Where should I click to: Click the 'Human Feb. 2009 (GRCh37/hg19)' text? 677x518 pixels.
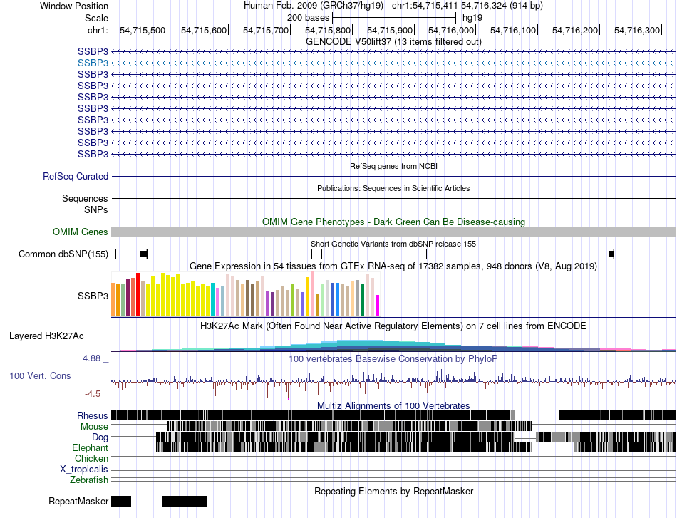[x=314, y=6]
